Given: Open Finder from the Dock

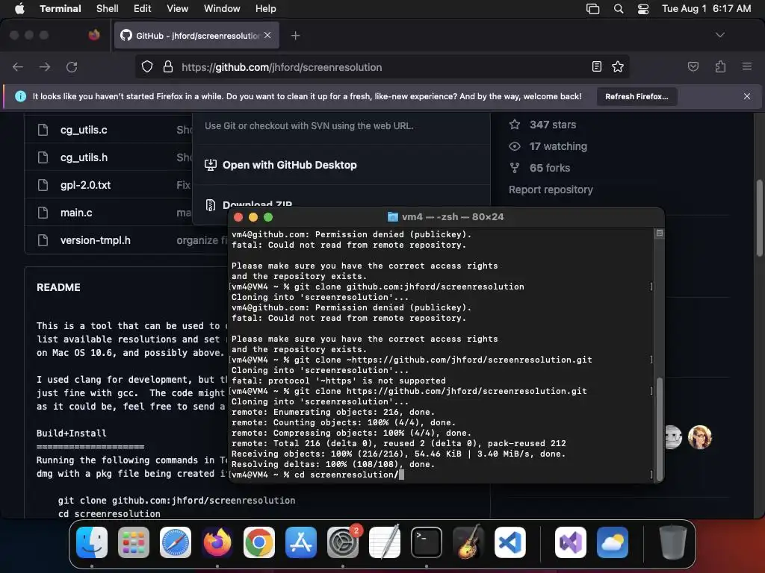Looking at the screenshot, I should click(92, 542).
